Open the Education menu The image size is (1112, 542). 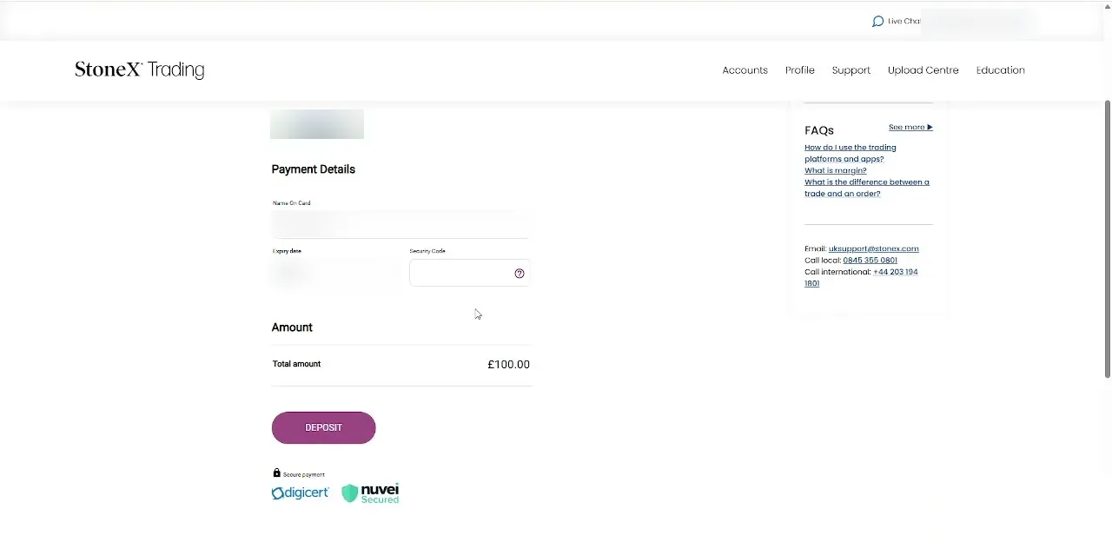pos(1000,70)
